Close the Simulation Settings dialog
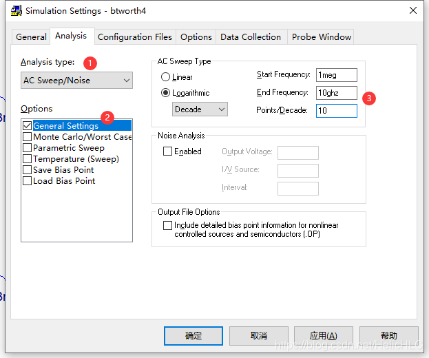This screenshot has width=429, height=358. [413, 10]
